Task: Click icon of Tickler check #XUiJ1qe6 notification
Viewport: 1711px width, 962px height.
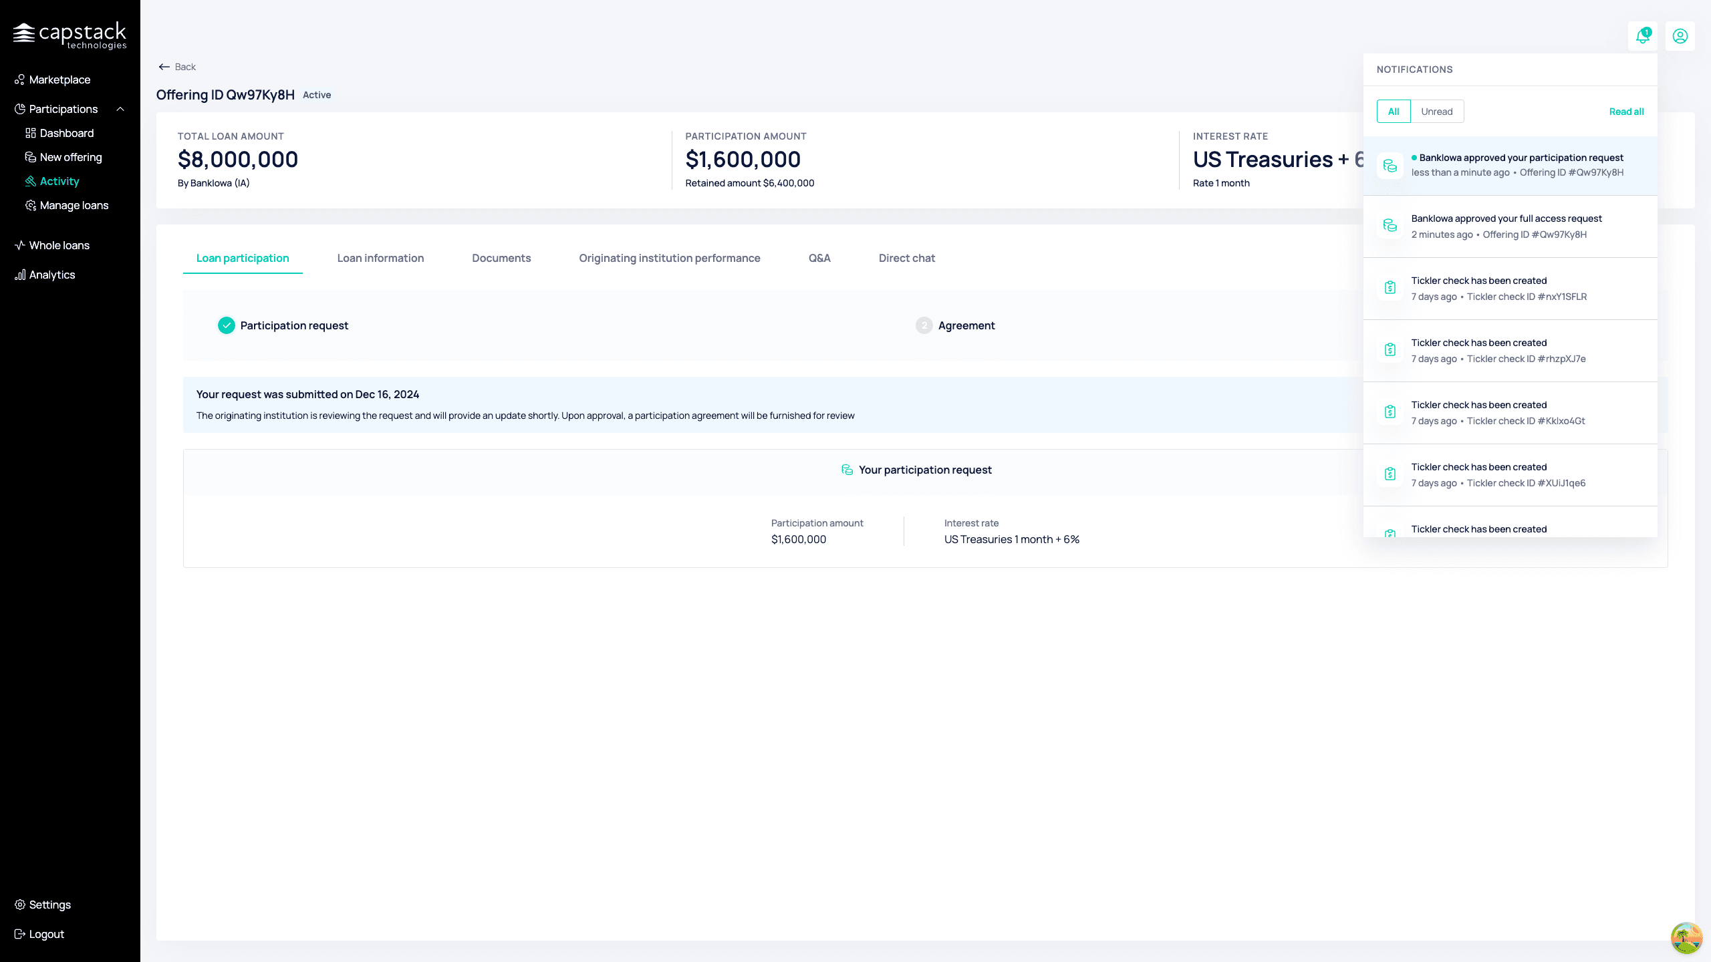Action: [1390, 474]
